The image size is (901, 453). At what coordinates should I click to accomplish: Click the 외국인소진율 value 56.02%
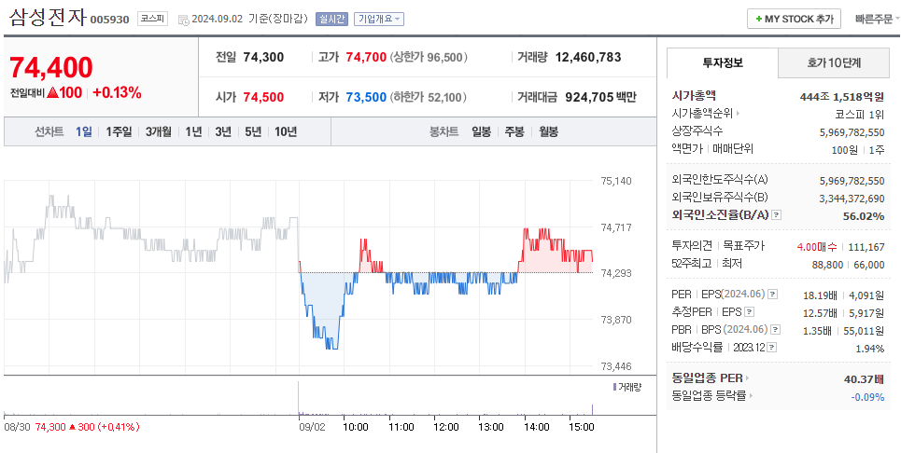click(863, 215)
